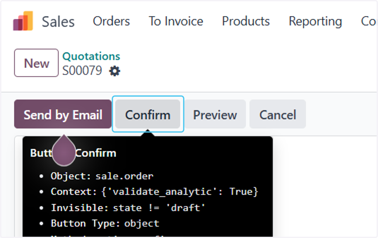The width and height of the screenshot is (378, 238).
Task: Open the To Invoice menu
Action: tap(176, 21)
